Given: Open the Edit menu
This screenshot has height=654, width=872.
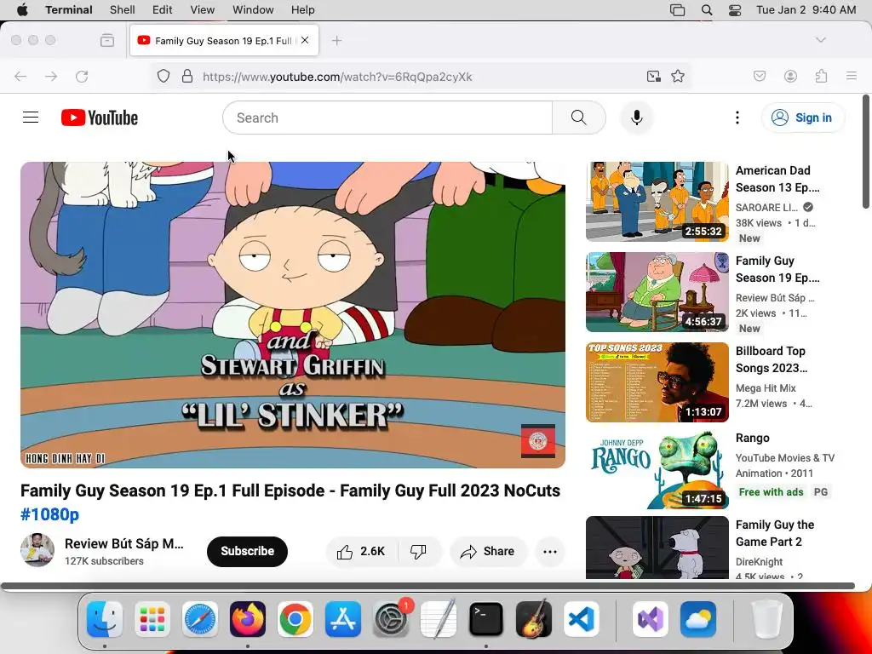Looking at the screenshot, I should click(x=163, y=10).
